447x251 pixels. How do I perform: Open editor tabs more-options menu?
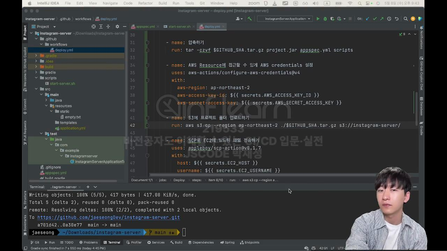tap(415, 26)
